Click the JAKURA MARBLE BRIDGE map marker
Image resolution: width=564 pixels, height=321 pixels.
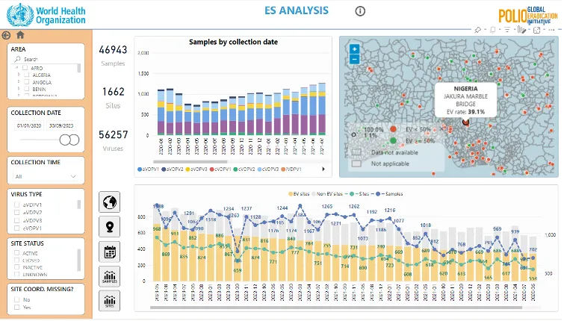tap(465, 122)
